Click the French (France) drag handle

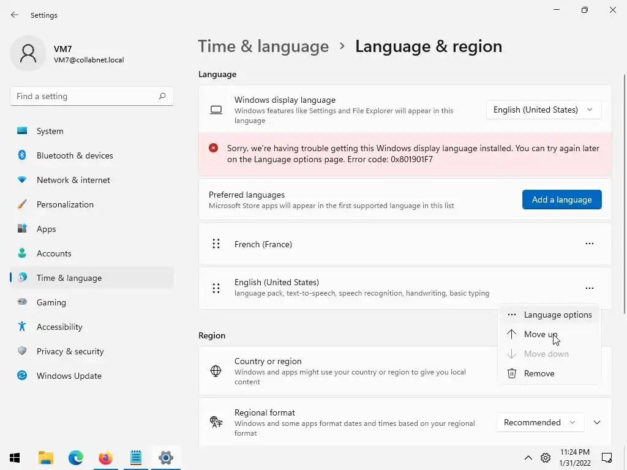(x=216, y=244)
